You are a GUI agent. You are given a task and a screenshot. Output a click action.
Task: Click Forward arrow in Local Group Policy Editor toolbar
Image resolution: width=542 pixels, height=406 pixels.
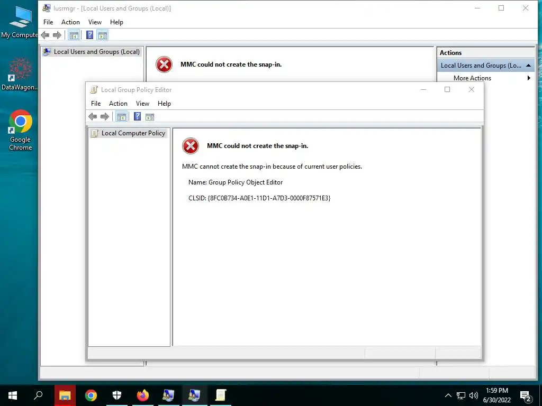pos(104,117)
